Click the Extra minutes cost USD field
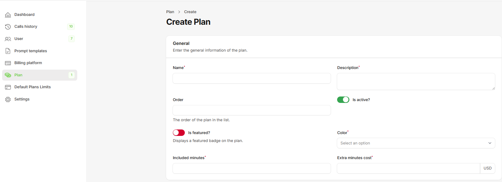502x182 pixels. (408, 168)
